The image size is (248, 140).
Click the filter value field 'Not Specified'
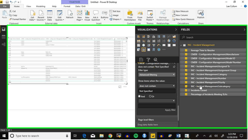(x=157, y=91)
